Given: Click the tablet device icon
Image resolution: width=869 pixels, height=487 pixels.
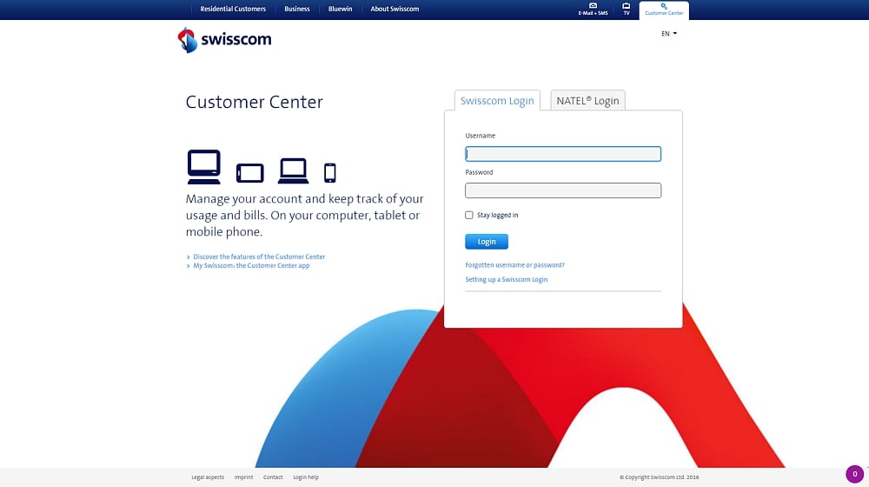Looking at the screenshot, I should [250, 173].
